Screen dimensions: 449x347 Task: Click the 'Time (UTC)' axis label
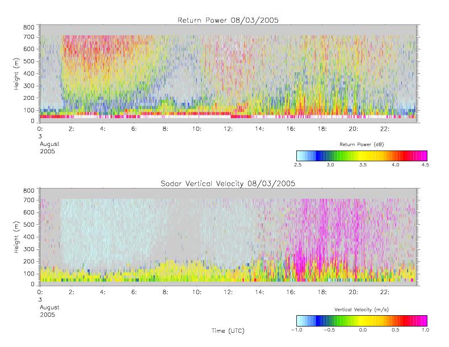(228, 331)
